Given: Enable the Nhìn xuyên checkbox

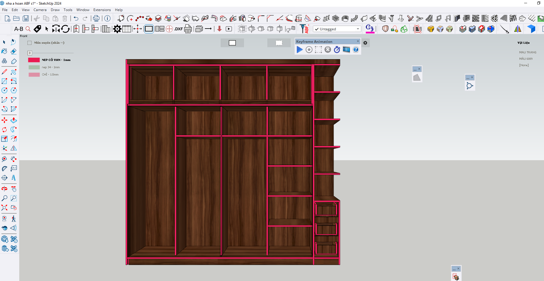Looking at the screenshot, I should 29,43.
